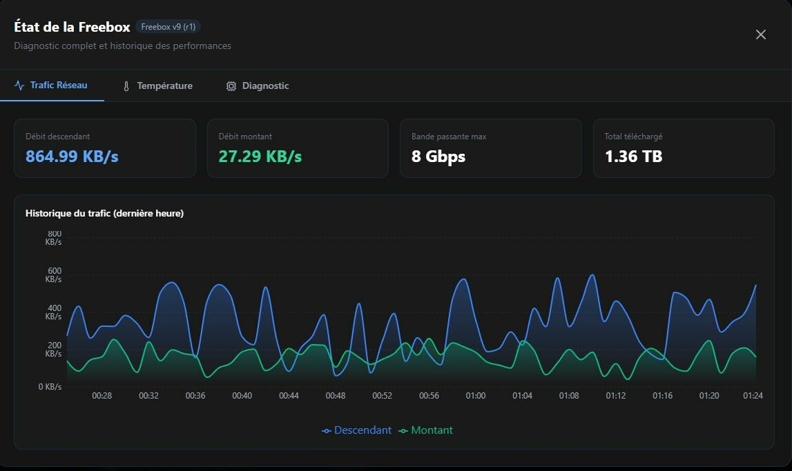Image resolution: width=792 pixels, height=471 pixels.
Task: Click the Historique du trafic chart title
Action: click(105, 214)
